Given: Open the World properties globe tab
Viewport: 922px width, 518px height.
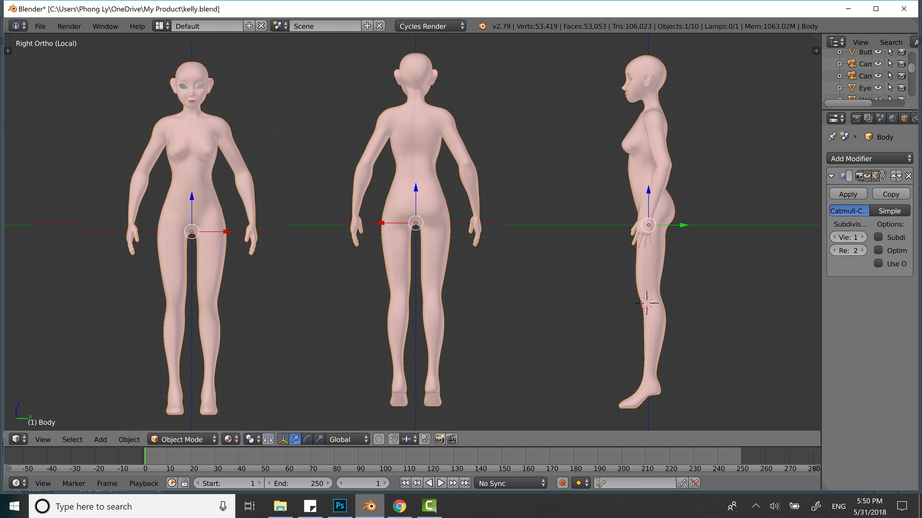Looking at the screenshot, I should [892, 118].
